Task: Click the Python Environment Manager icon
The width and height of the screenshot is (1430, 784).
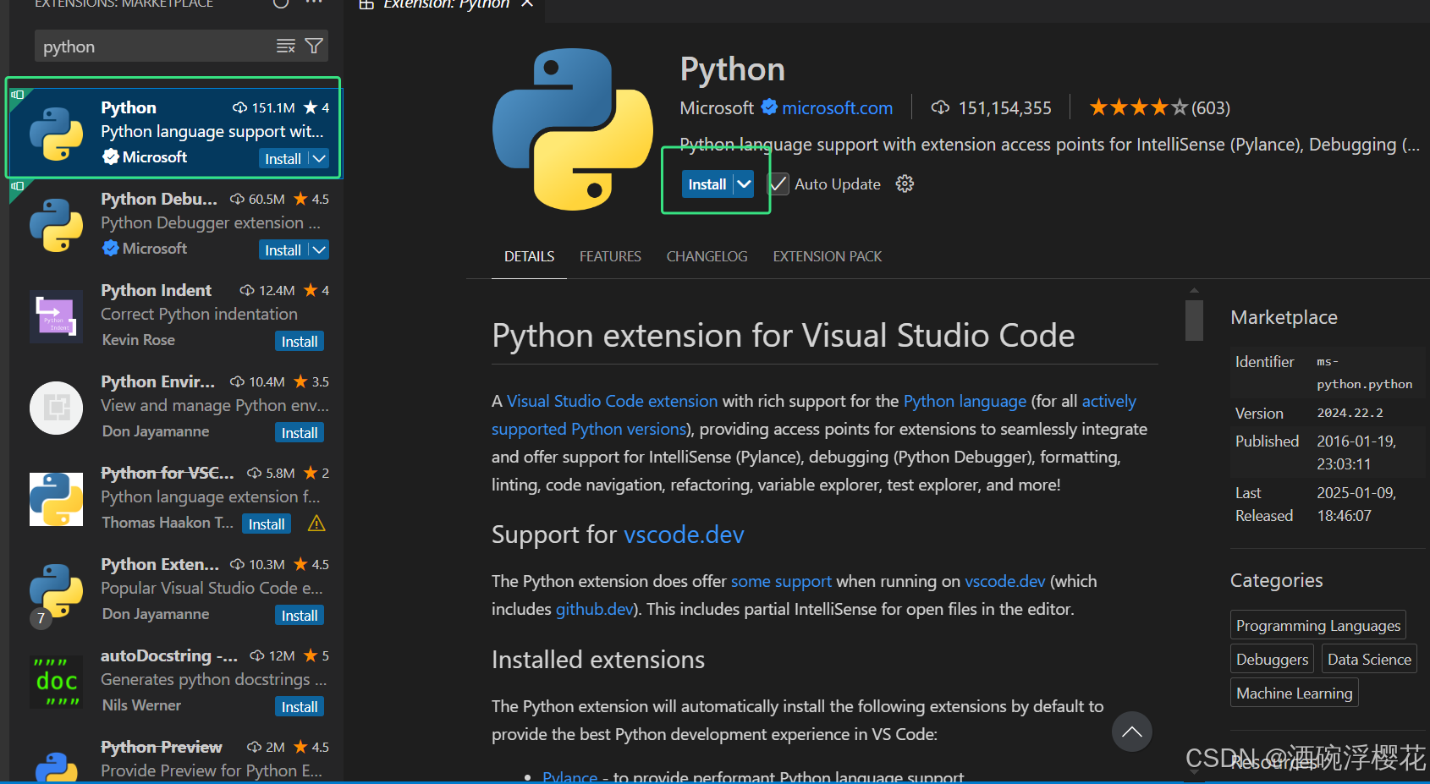Action: point(57,408)
